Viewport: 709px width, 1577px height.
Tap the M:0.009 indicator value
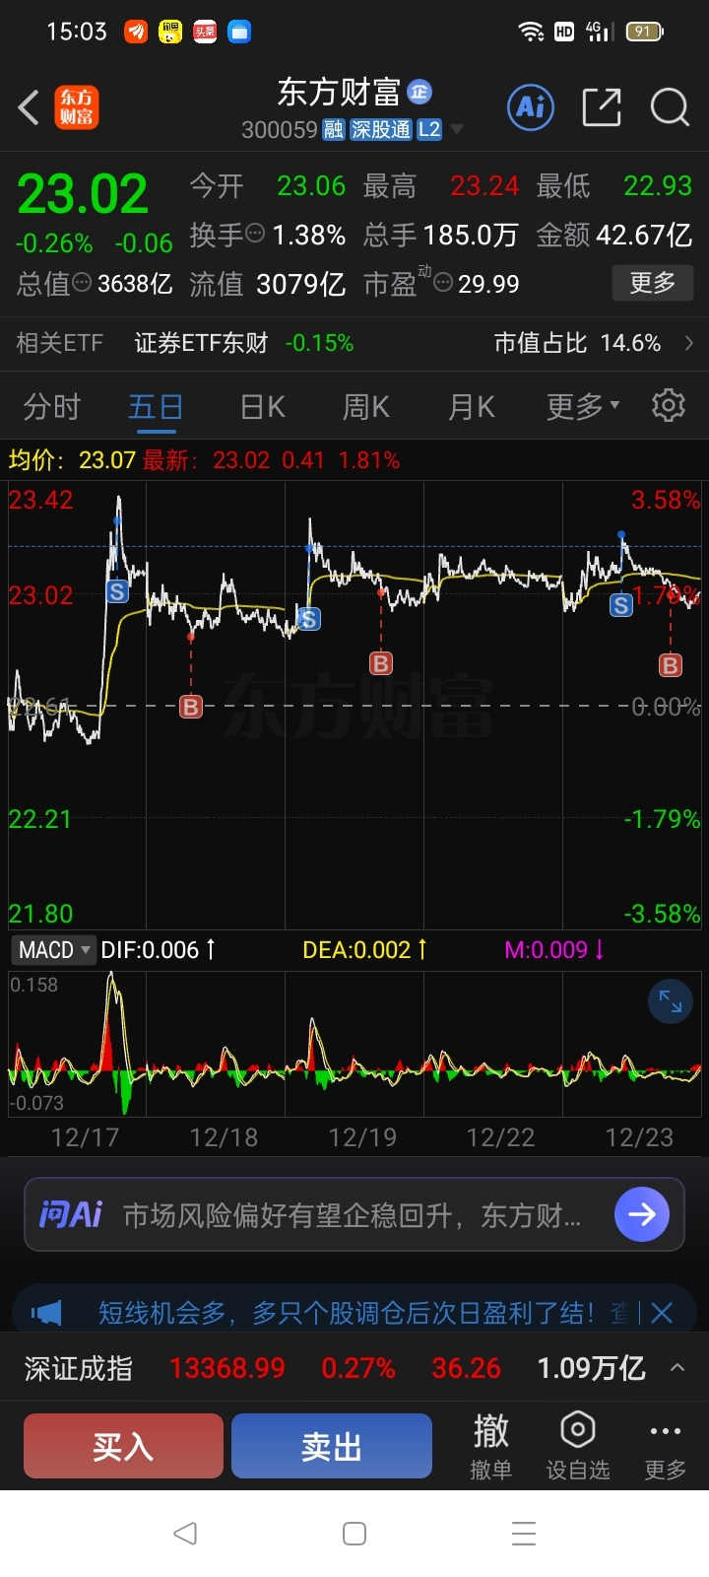coord(554,950)
